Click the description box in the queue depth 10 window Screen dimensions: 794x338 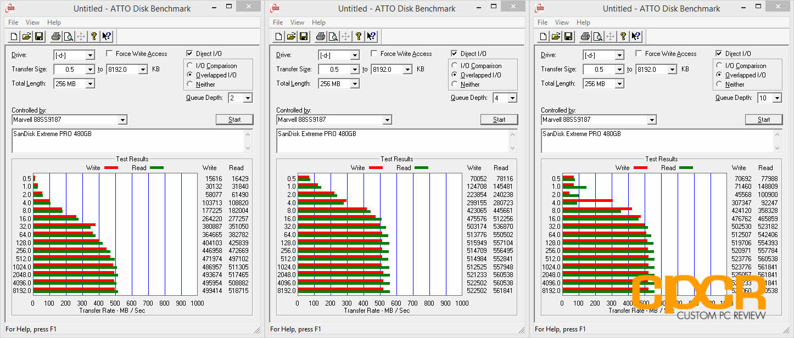coord(661,140)
